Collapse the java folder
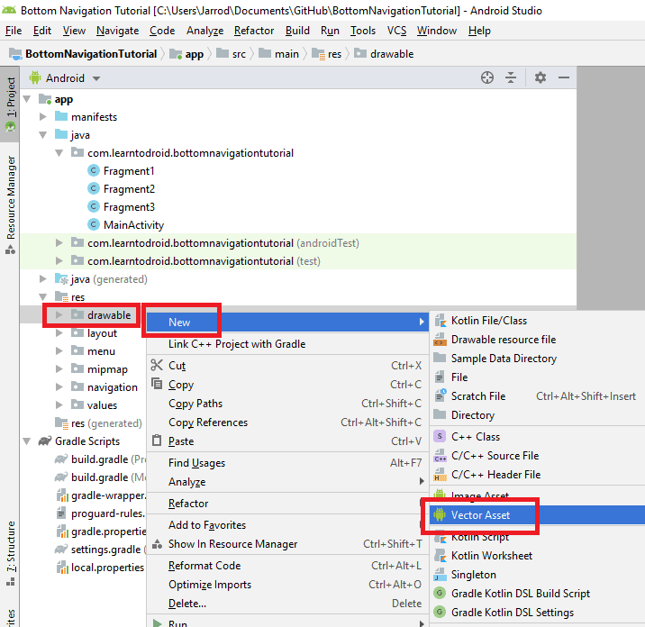 pos(42,135)
